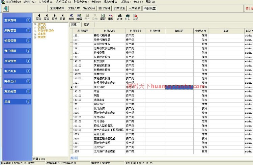This screenshot has width=253, height=165.
Task: Switch to the 商品资料 window tab
Action: [89, 8]
